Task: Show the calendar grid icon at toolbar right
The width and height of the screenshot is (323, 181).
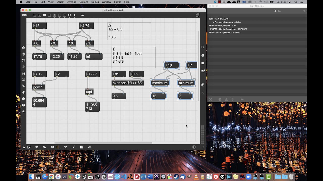Action: coord(198,15)
